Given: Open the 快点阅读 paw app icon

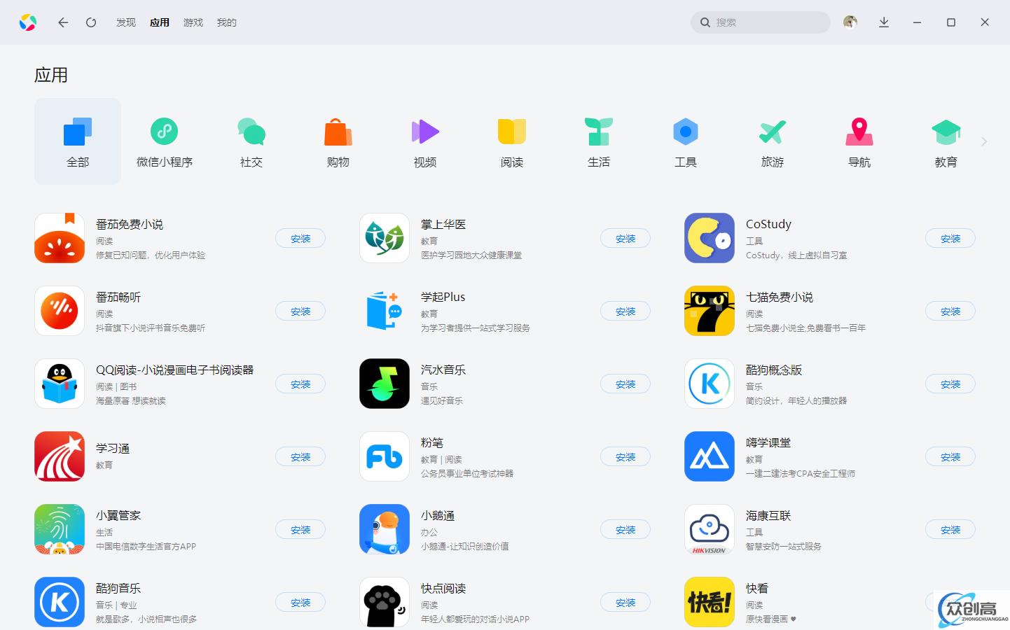Looking at the screenshot, I should pos(385,602).
